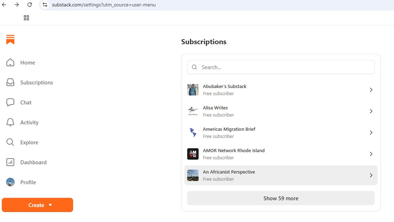
Task: Open Abubaker's Substack thumbnail
Action: pos(193,90)
